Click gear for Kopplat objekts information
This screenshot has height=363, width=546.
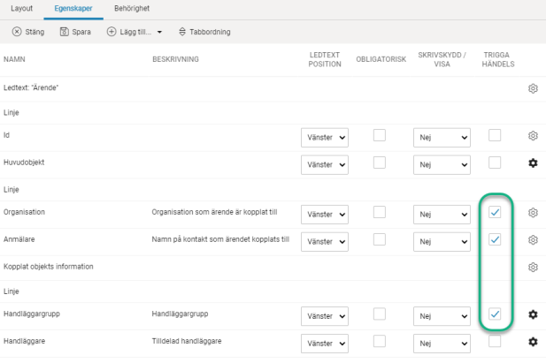pyautogui.click(x=533, y=267)
